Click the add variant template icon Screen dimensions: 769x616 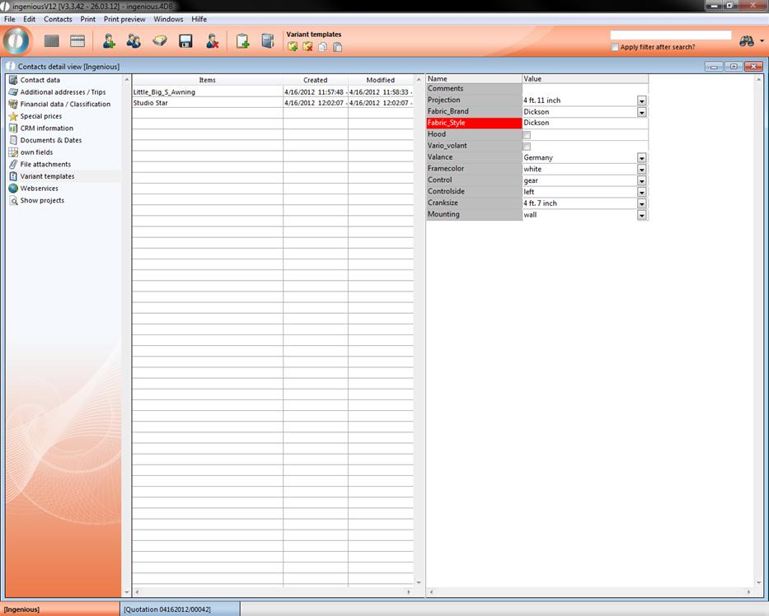point(293,47)
